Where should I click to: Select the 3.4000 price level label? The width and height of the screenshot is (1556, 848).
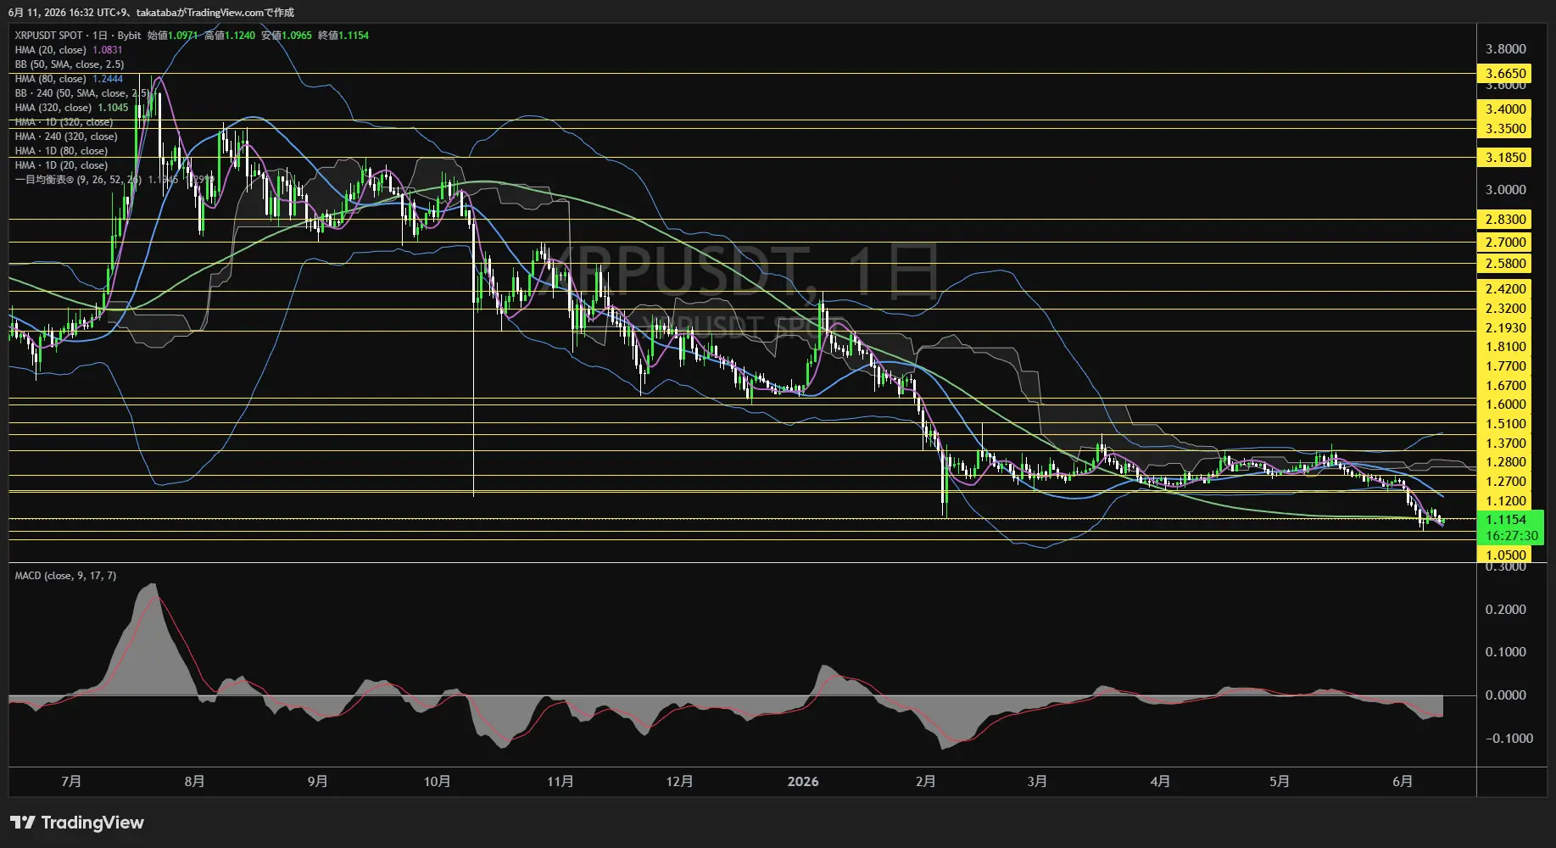(x=1505, y=109)
